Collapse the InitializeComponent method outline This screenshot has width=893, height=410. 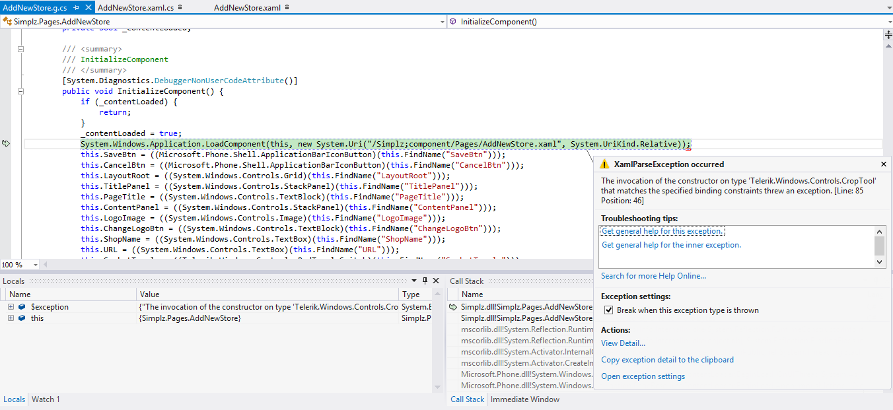pos(20,91)
